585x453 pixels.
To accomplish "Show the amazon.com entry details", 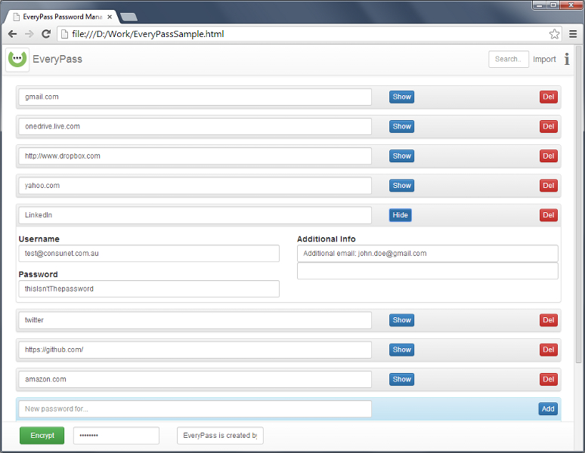I will (401, 379).
